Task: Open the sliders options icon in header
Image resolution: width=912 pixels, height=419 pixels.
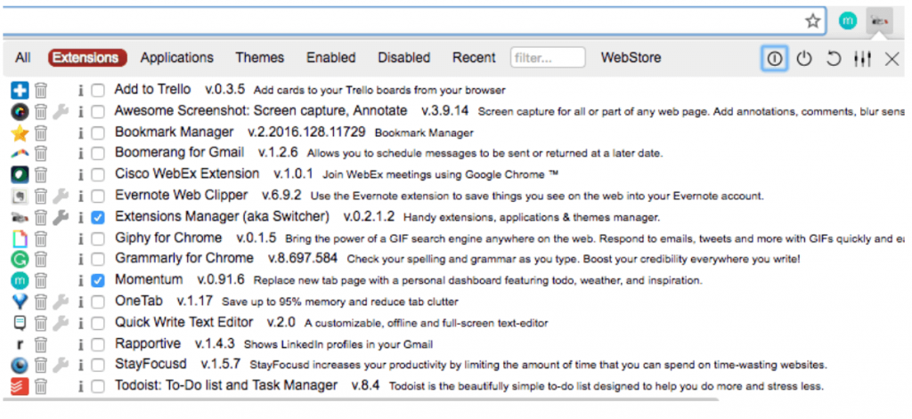Action: click(862, 58)
